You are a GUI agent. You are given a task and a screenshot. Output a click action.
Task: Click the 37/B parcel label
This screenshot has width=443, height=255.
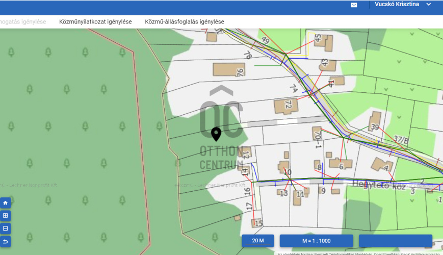click(401, 140)
